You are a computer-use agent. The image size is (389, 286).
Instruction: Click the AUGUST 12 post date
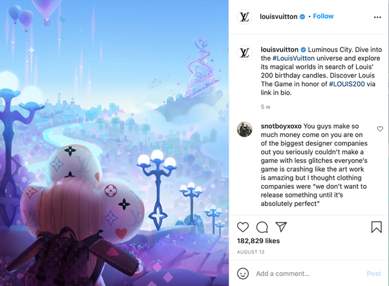pyautogui.click(x=251, y=252)
